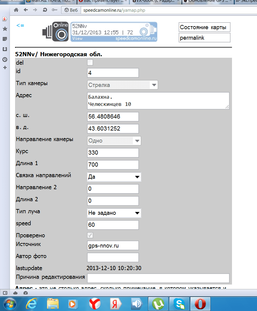Click the speed field with 60
Image resolution: width=257 pixels, height=311 pixels.
point(113,225)
